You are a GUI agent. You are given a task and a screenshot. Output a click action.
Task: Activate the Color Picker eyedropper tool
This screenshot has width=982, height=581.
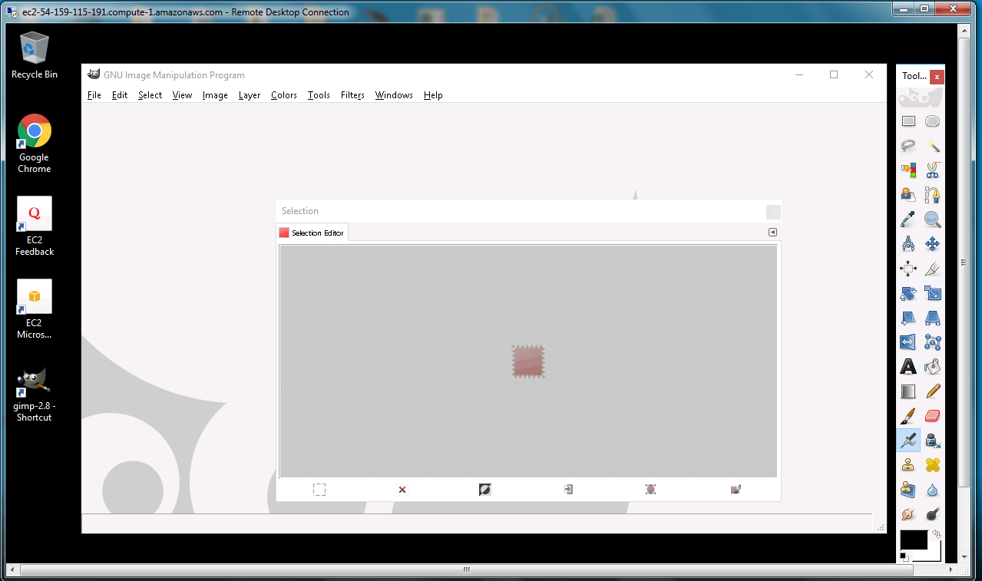click(x=908, y=220)
